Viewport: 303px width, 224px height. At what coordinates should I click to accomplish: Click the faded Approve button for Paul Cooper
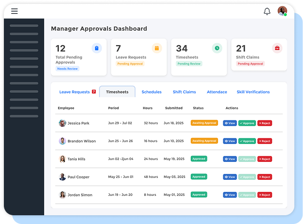tap(247, 177)
